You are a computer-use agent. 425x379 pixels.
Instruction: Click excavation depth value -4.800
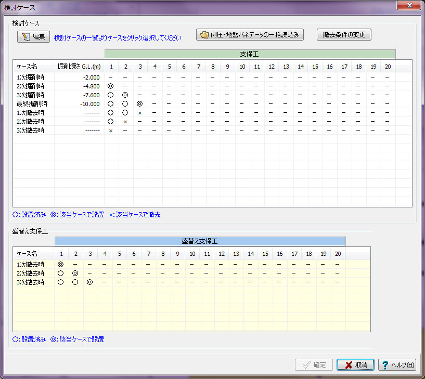(92, 86)
